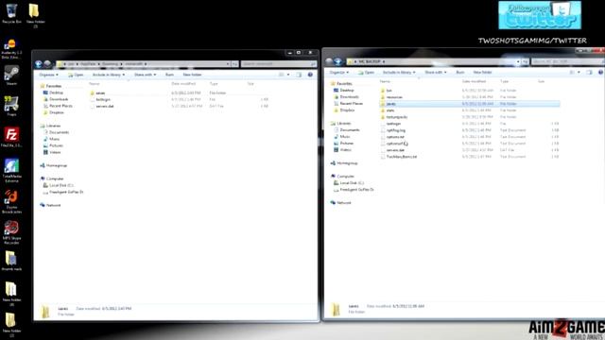Expand Include in library in MC BACKUP window

click(x=399, y=73)
